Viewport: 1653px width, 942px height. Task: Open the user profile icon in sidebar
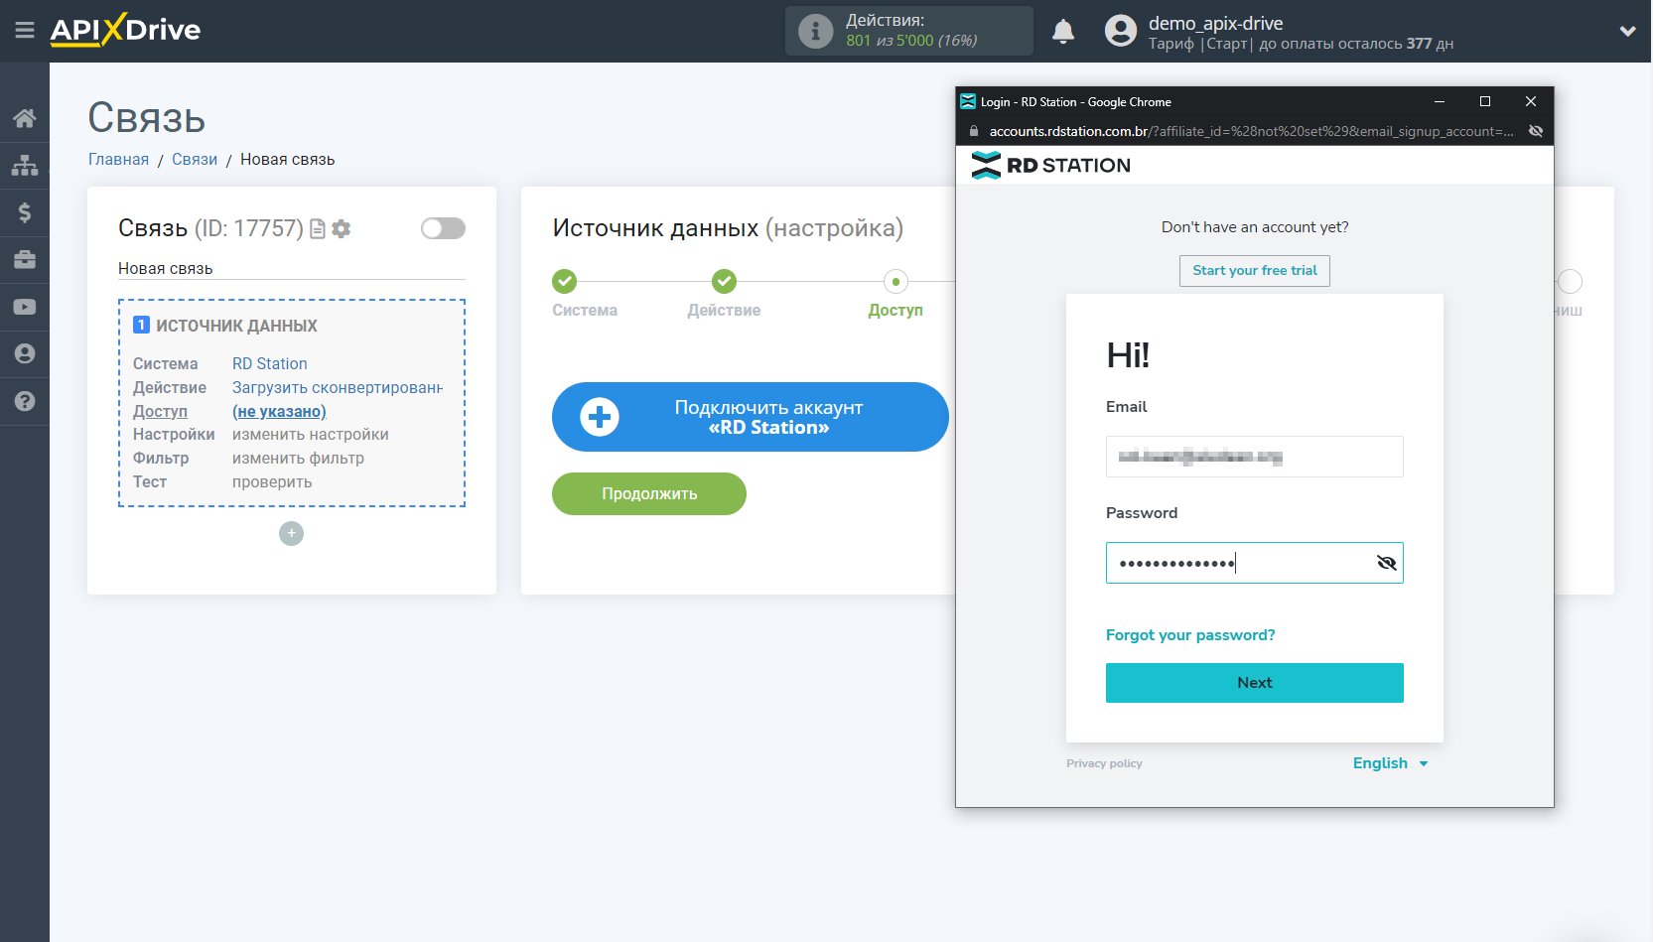pos(25,353)
